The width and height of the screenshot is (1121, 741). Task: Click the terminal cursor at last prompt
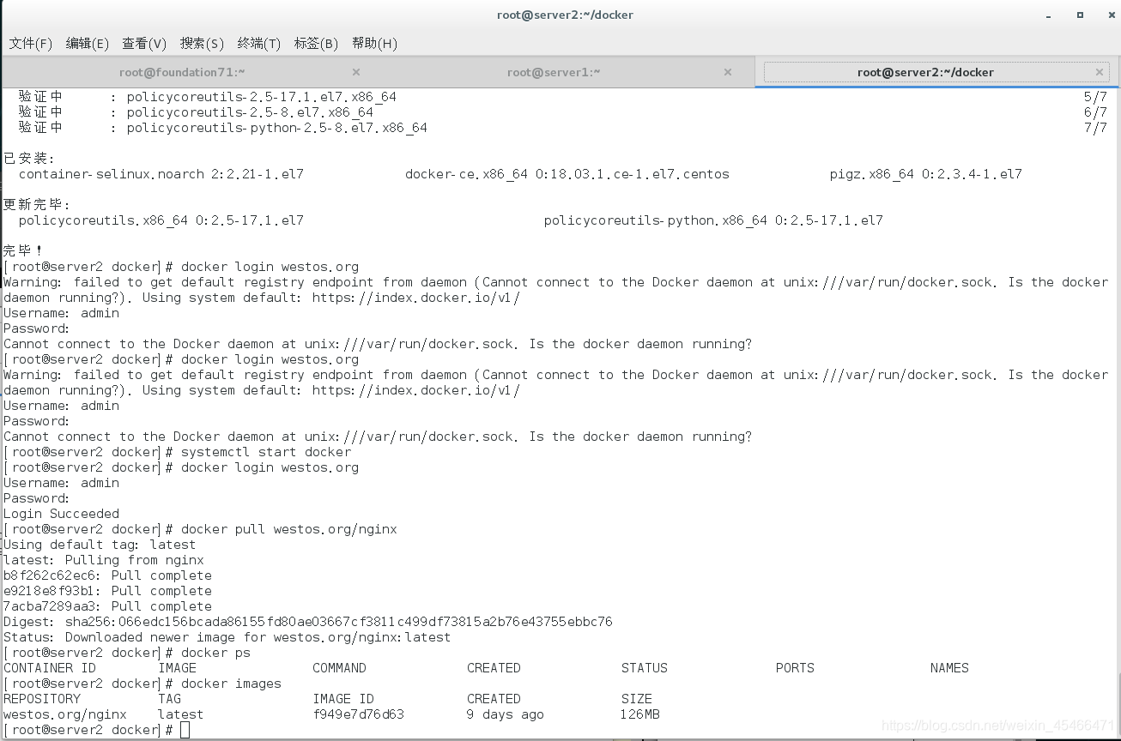click(185, 730)
